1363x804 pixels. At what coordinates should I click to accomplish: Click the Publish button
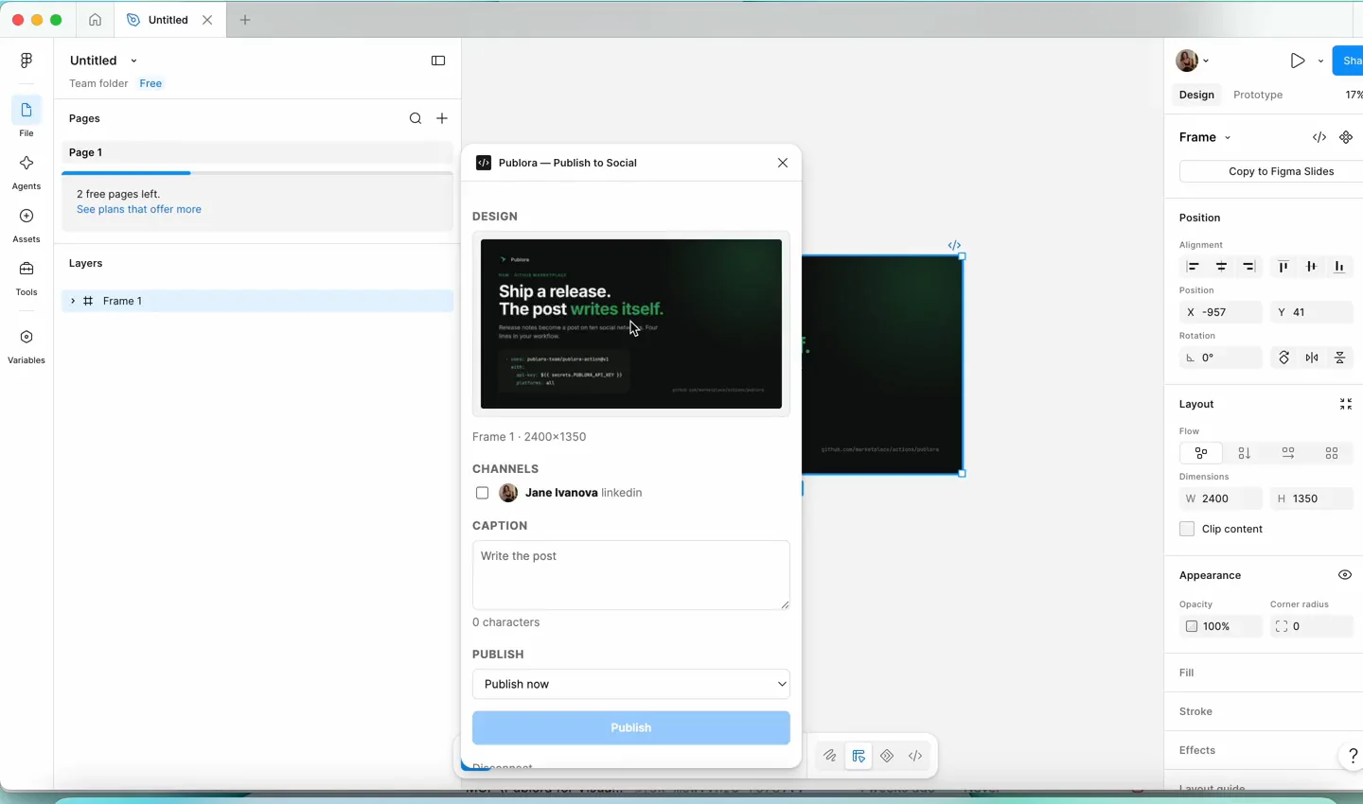[x=631, y=727]
